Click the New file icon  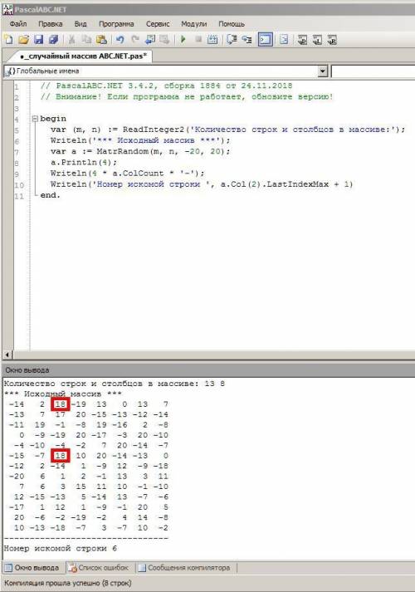click(x=8, y=40)
